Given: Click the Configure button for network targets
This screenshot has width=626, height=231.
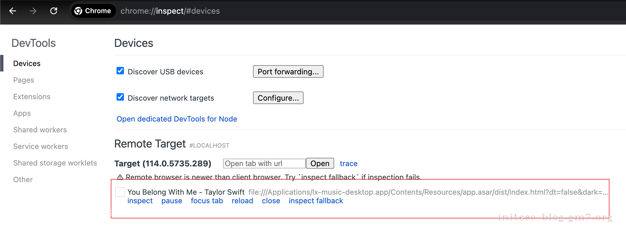Looking at the screenshot, I should point(278,98).
